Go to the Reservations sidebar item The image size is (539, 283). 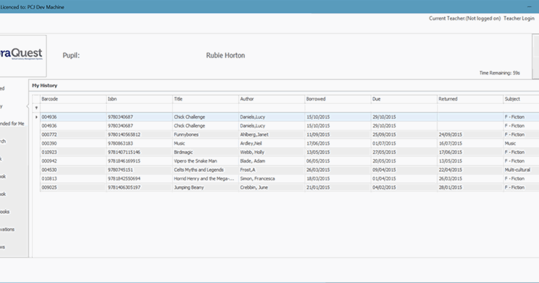(8, 229)
